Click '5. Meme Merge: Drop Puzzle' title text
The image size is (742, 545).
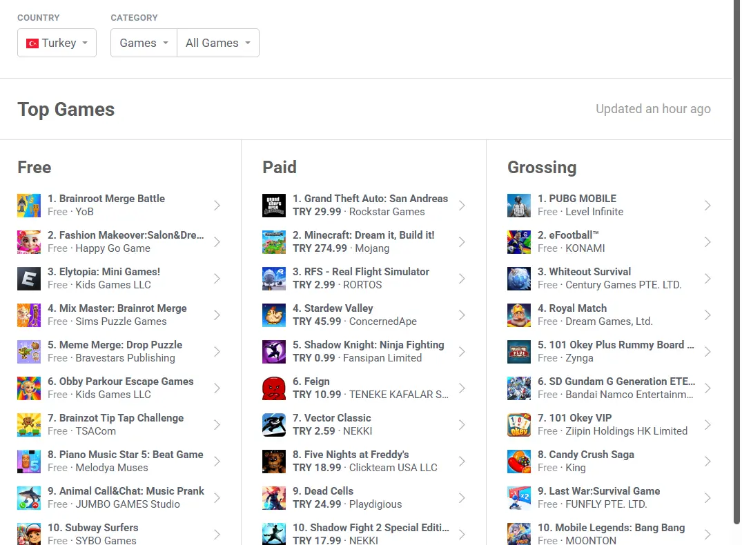click(x=115, y=345)
